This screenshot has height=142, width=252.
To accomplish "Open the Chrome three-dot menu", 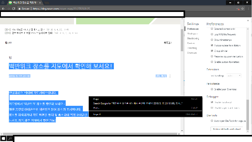I will click(x=248, y=9).
